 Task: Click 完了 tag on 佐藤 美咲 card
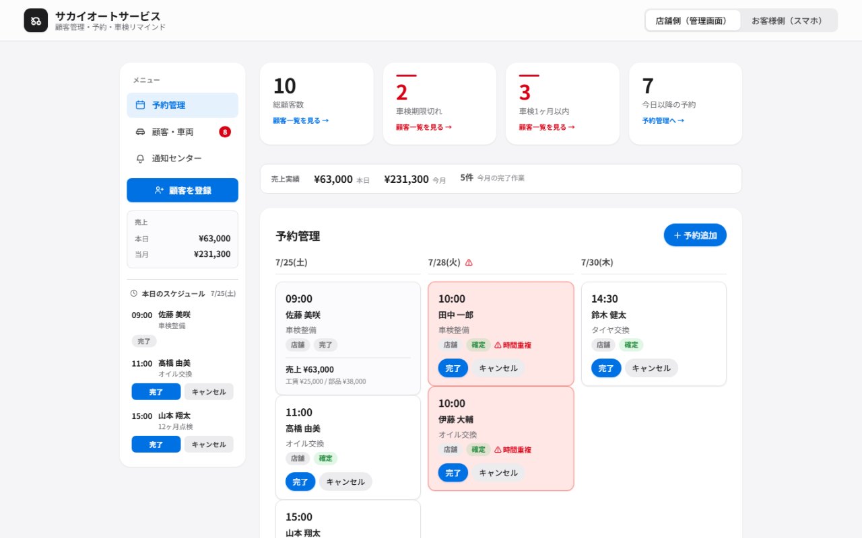click(326, 345)
